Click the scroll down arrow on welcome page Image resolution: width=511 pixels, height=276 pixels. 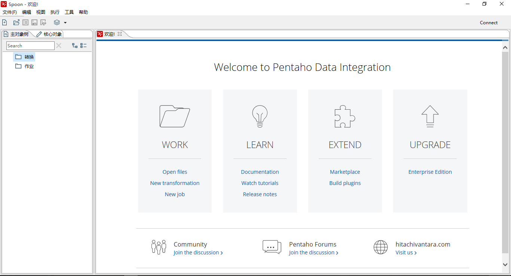coord(505,264)
